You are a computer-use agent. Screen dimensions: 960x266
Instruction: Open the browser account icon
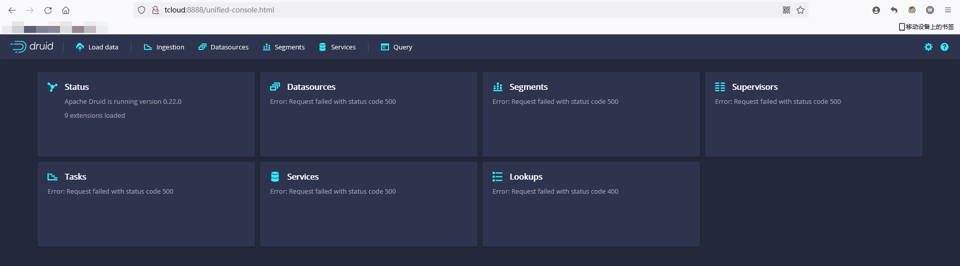point(876,10)
